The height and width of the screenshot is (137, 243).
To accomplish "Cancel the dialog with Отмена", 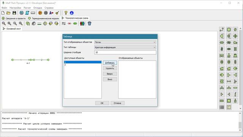I will (117, 103).
